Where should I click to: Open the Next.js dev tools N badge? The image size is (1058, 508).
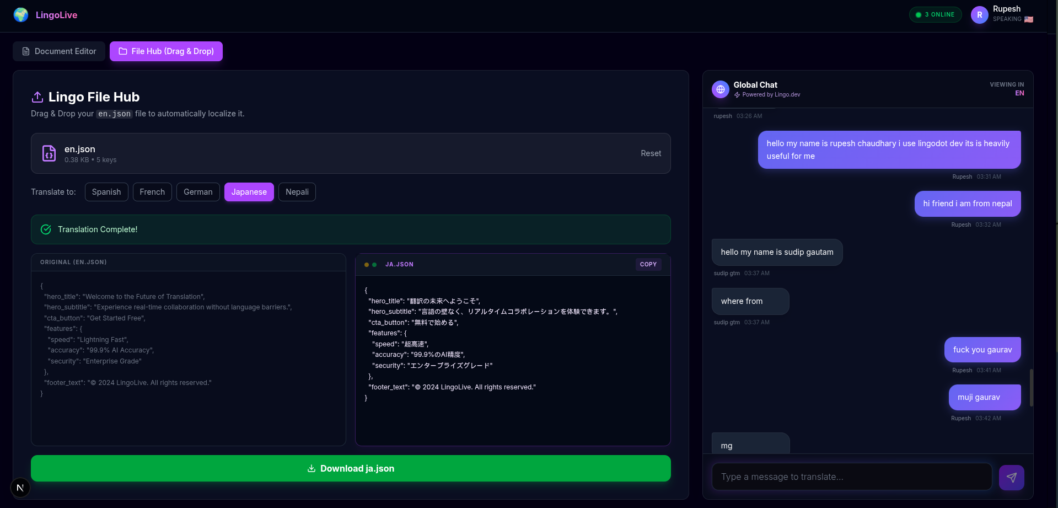20,488
